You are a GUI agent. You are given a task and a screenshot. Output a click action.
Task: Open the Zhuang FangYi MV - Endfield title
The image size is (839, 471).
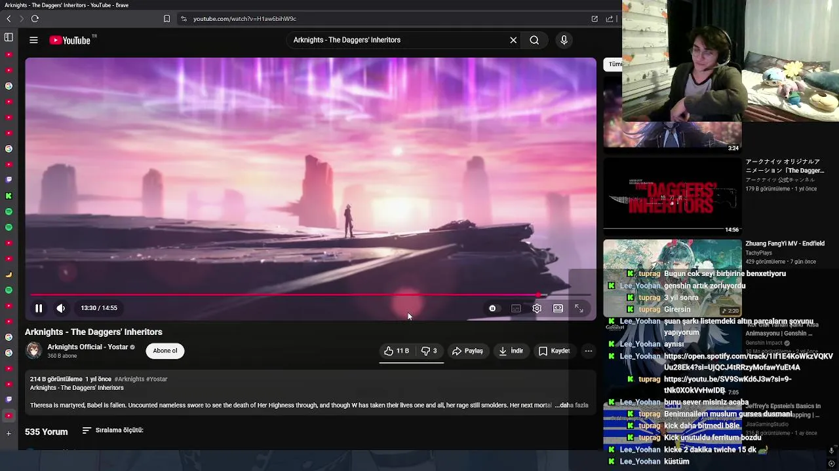[785, 243]
